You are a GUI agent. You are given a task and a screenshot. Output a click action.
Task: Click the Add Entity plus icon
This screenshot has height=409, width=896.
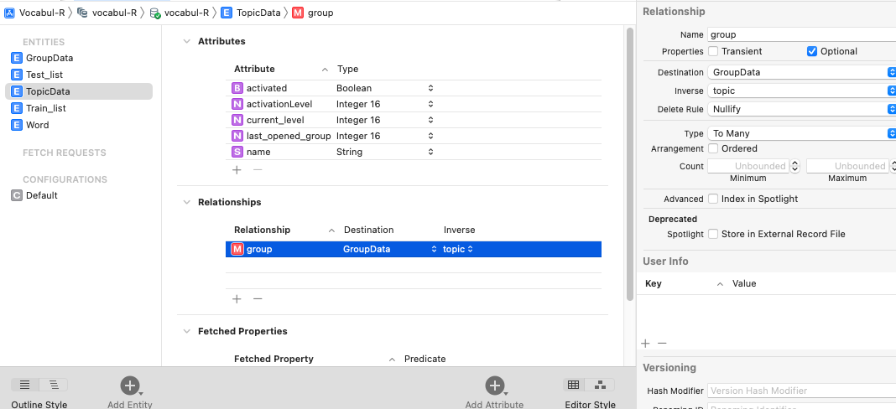coord(130,386)
